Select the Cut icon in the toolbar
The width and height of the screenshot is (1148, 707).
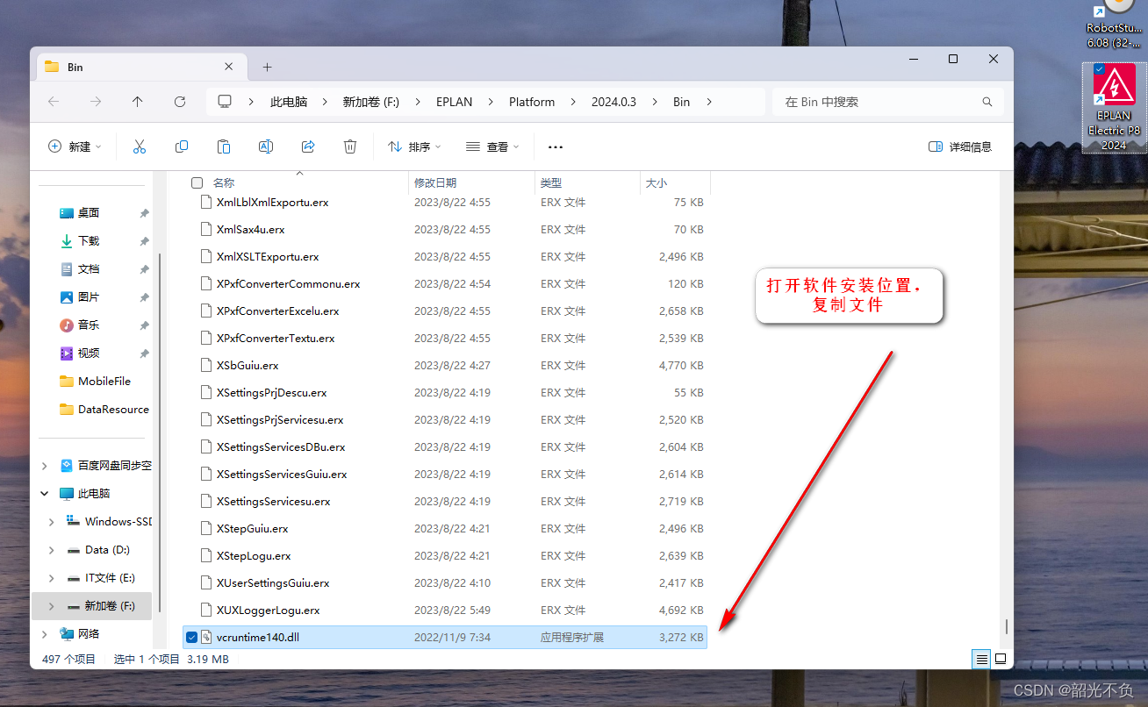point(139,146)
